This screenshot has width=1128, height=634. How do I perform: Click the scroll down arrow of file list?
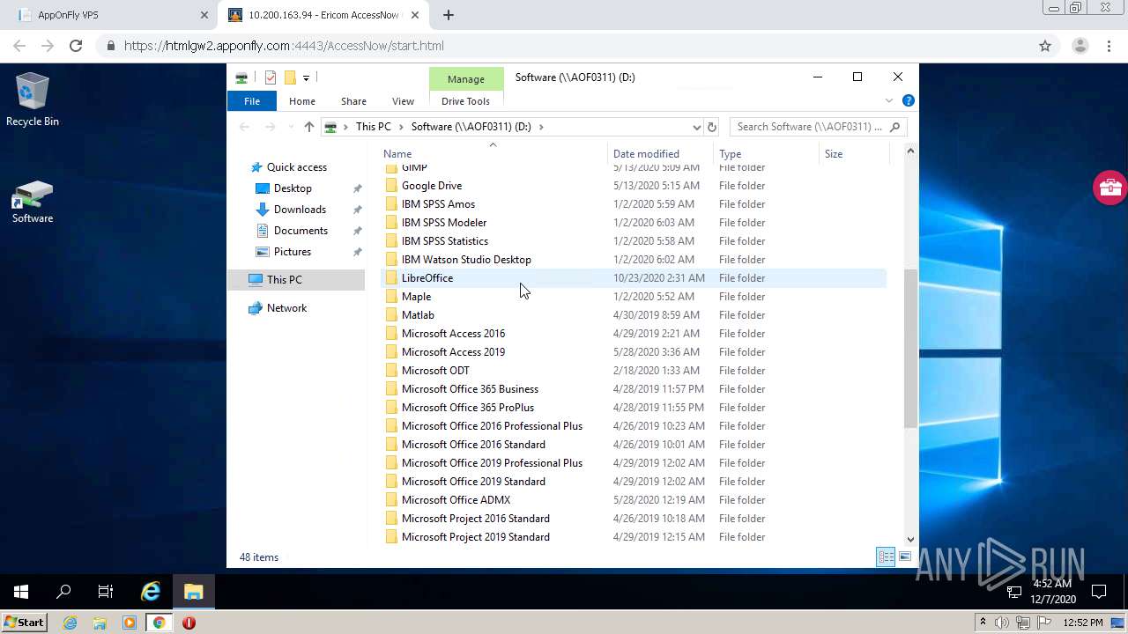coord(910,540)
